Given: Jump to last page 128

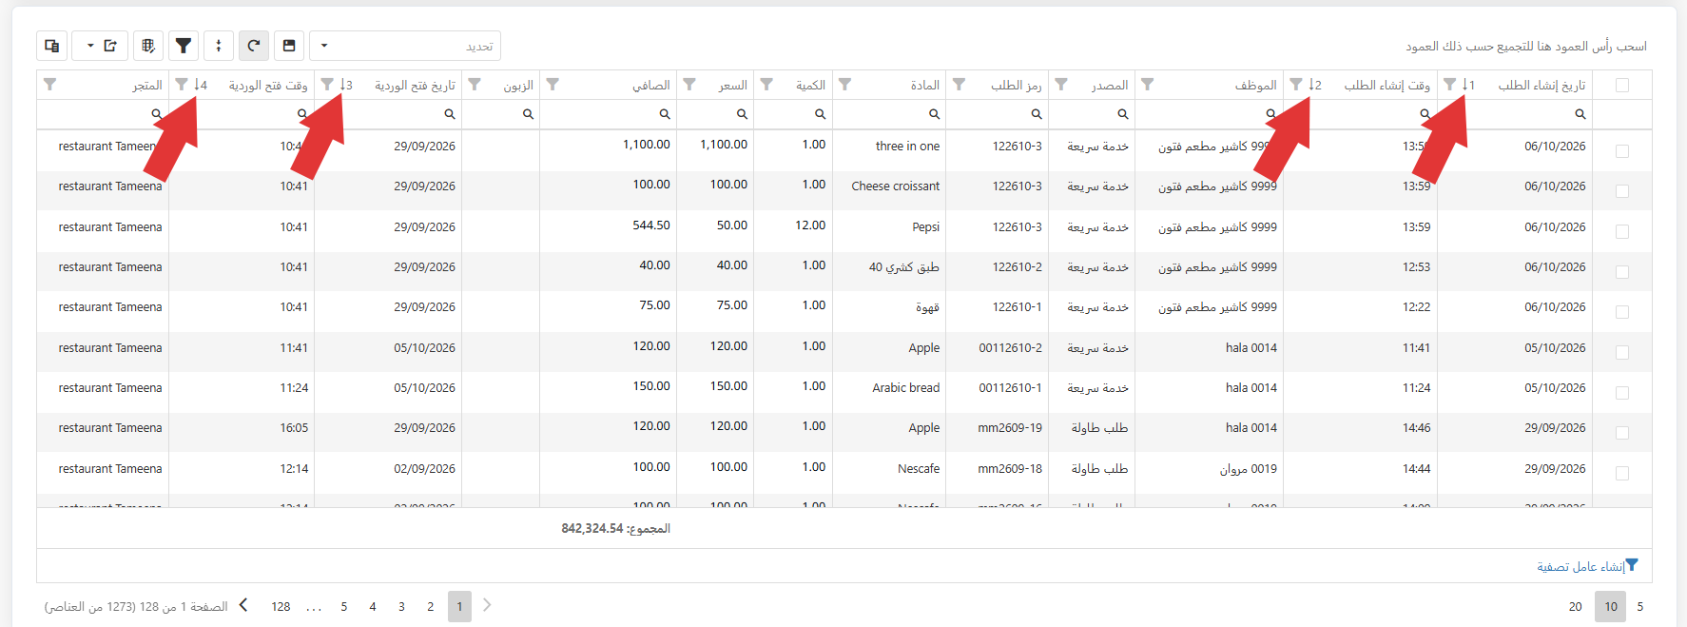Looking at the screenshot, I should 281,606.
